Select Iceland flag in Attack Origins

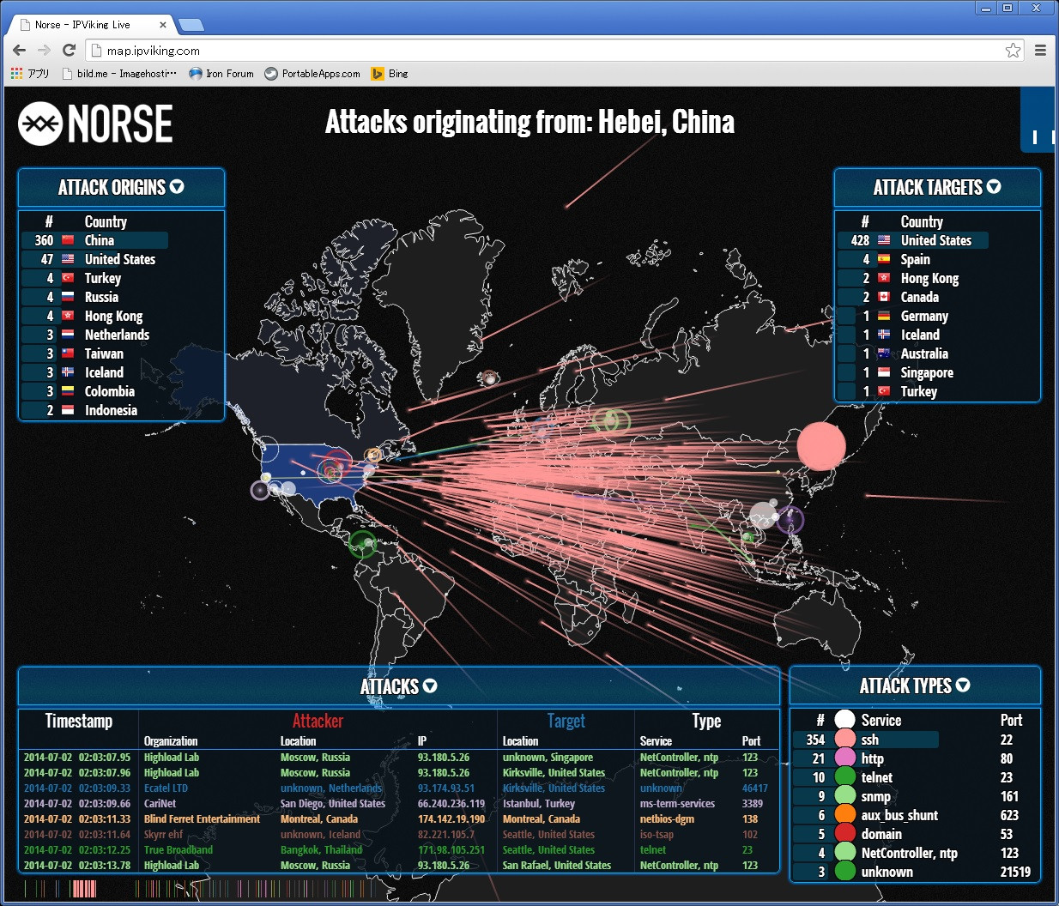click(68, 372)
